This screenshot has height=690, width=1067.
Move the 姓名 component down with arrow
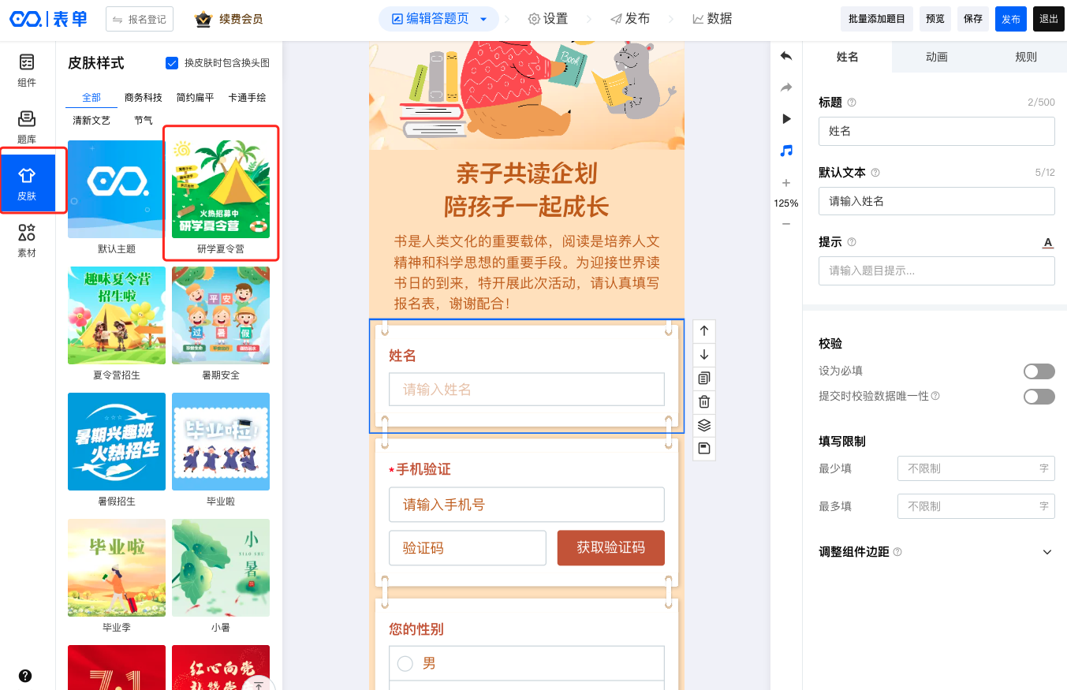(704, 355)
